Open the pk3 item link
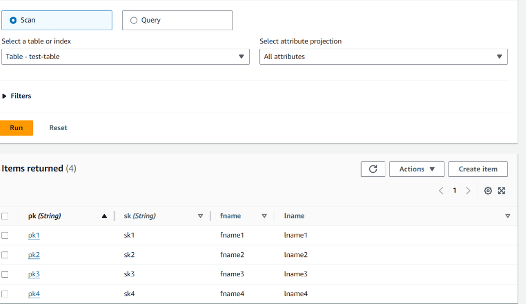 [x=34, y=274]
